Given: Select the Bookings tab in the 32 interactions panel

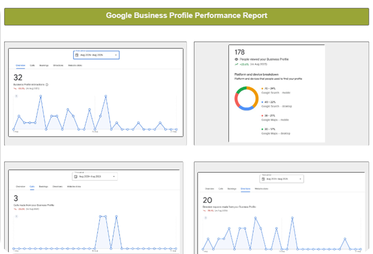Looking at the screenshot, I should (x=44, y=65).
